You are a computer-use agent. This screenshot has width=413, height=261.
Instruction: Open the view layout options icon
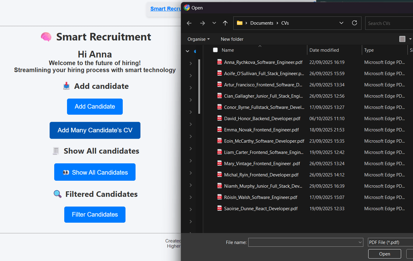(x=402, y=39)
